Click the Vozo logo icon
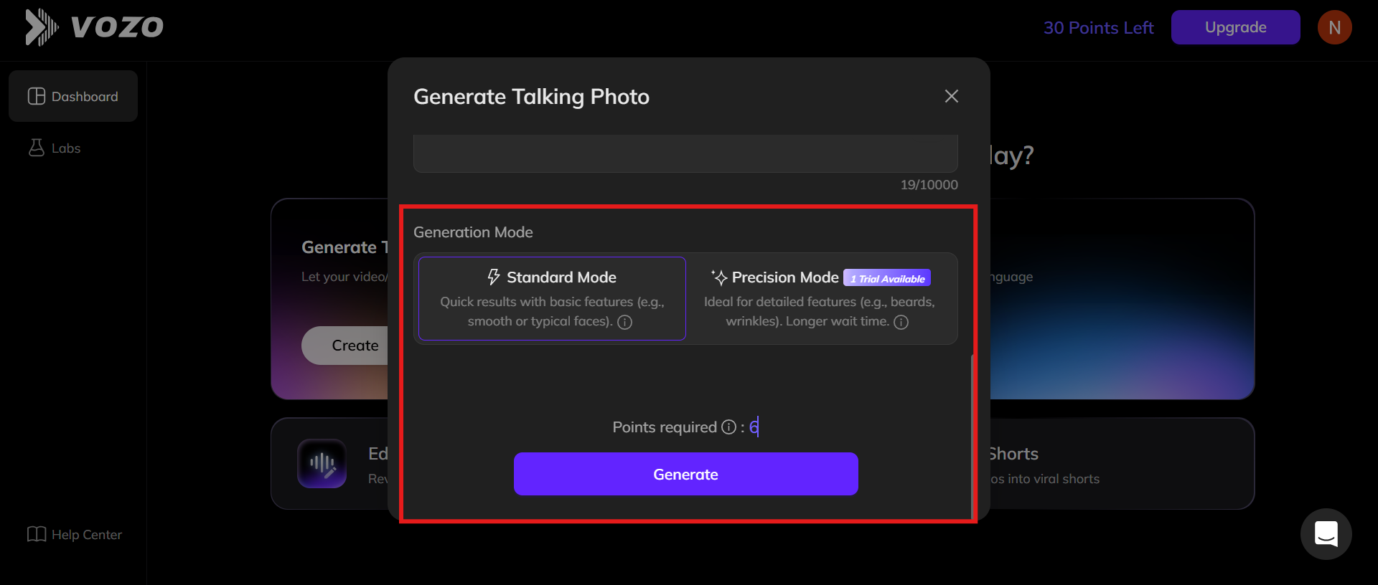1378x585 pixels. click(x=41, y=27)
